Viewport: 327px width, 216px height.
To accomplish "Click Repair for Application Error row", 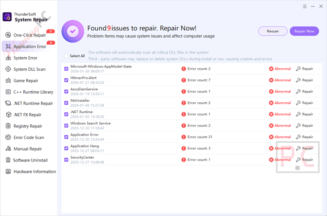I will pyautogui.click(x=305, y=137).
